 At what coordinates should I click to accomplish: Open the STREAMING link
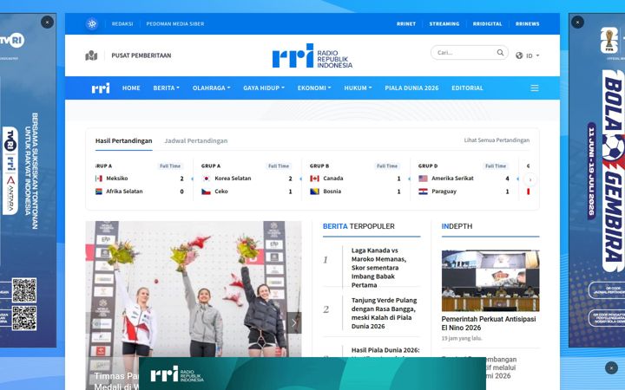444,24
